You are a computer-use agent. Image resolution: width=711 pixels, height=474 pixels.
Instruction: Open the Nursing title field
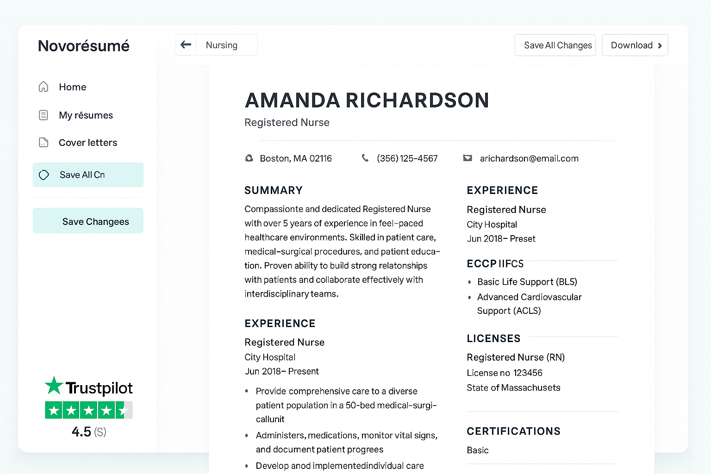pyautogui.click(x=227, y=45)
